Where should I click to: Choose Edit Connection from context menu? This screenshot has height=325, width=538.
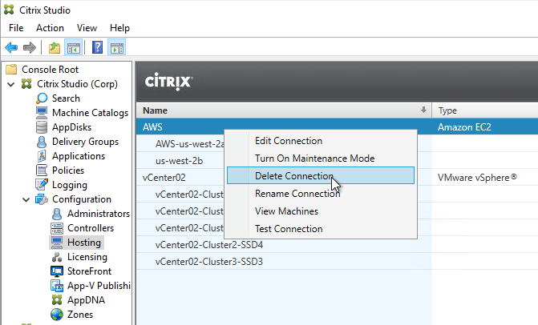pos(321,141)
